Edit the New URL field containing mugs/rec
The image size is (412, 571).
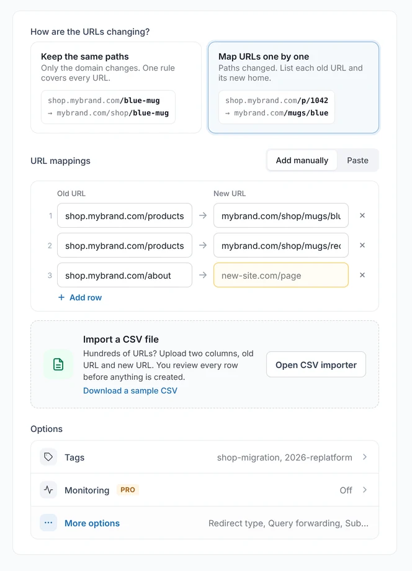pyautogui.click(x=281, y=245)
